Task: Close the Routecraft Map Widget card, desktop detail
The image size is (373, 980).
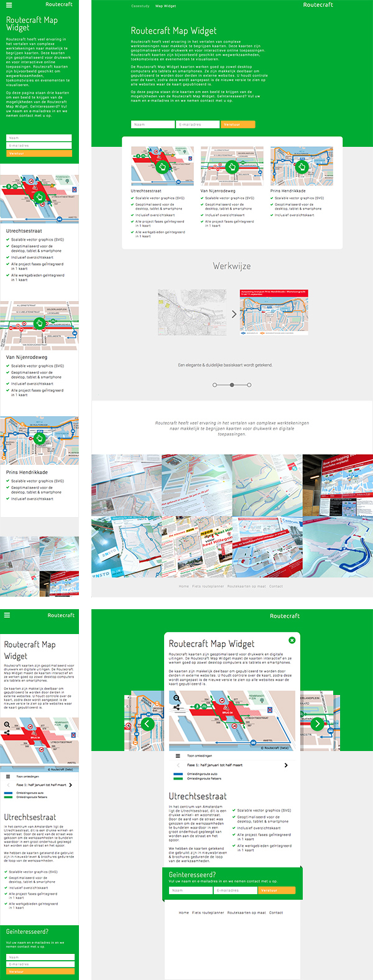Action: pos(292,640)
